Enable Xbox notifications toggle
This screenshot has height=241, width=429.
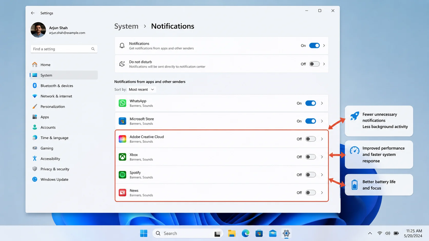coord(310,157)
